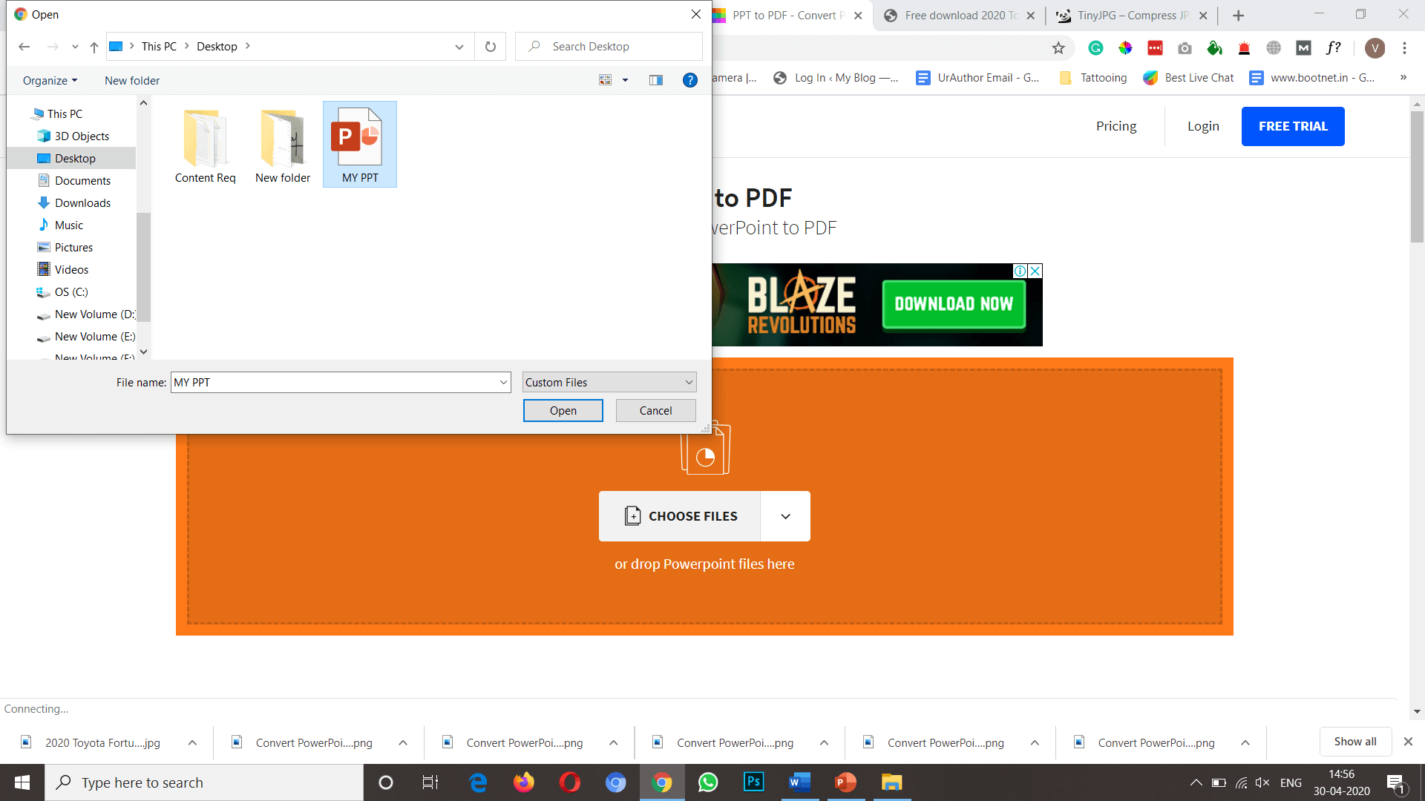This screenshot has width=1425, height=801.
Task: Select the Downloads folder in sidebar
Action: point(83,202)
